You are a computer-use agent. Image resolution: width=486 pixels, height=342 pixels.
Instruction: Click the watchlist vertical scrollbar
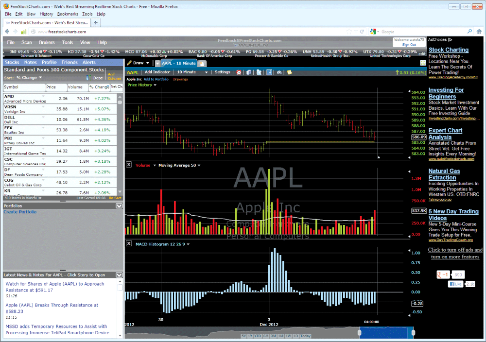tap(120, 144)
